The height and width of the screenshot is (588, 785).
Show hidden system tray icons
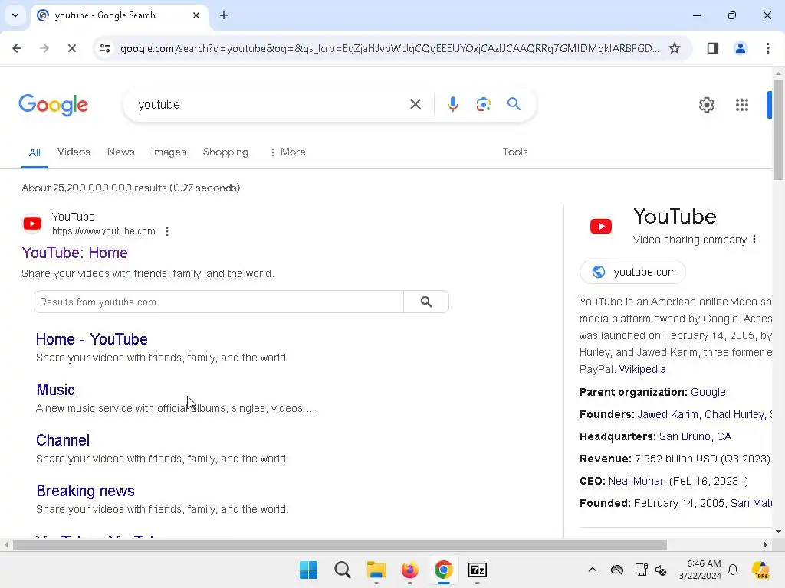click(x=593, y=570)
